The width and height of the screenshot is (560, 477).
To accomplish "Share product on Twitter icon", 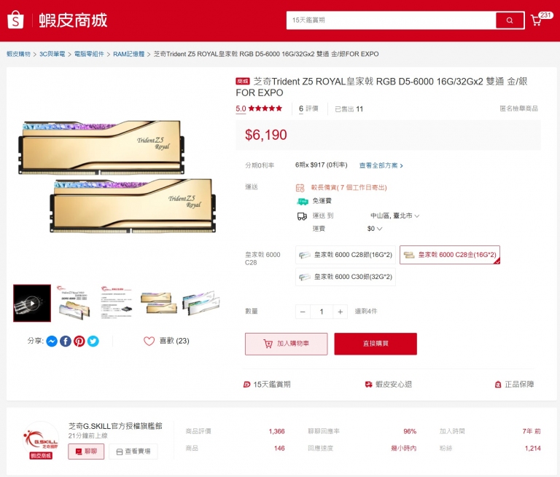I will click(x=93, y=342).
